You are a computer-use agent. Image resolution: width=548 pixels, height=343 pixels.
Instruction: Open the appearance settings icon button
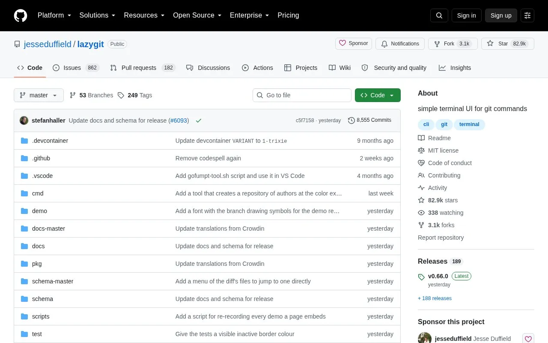pos(527,15)
